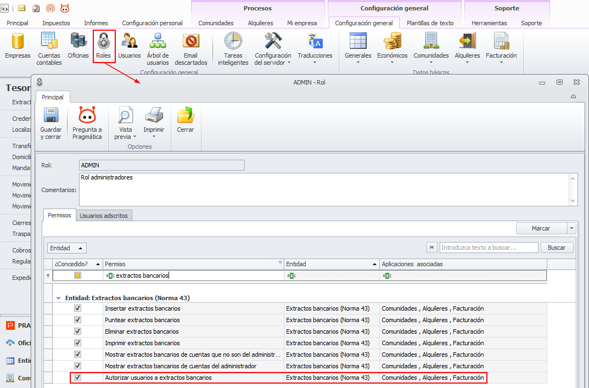Screen dimensions: 589x388
Task: Open the Facturación ribbon icon
Action: (501, 41)
